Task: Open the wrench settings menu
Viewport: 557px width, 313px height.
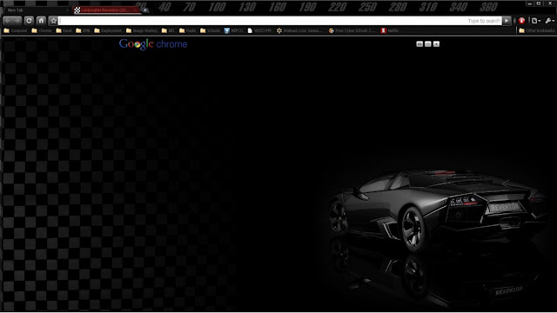Action: [550, 21]
